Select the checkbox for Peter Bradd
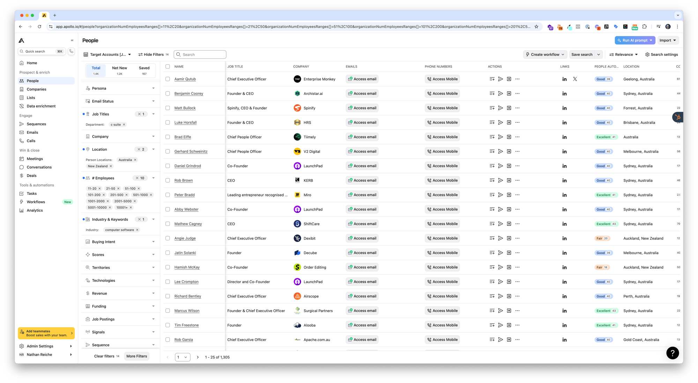The image size is (698, 383). tap(168, 195)
